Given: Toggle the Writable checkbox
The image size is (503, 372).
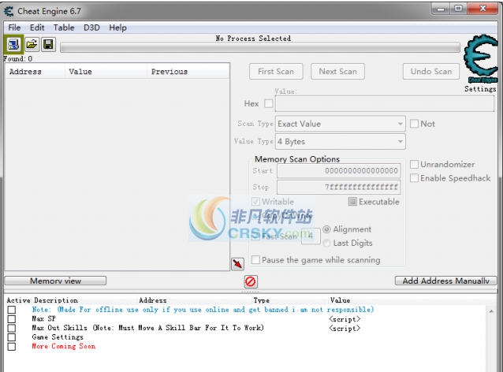Looking at the screenshot, I should pyautogui.click(x=255, y=202).
